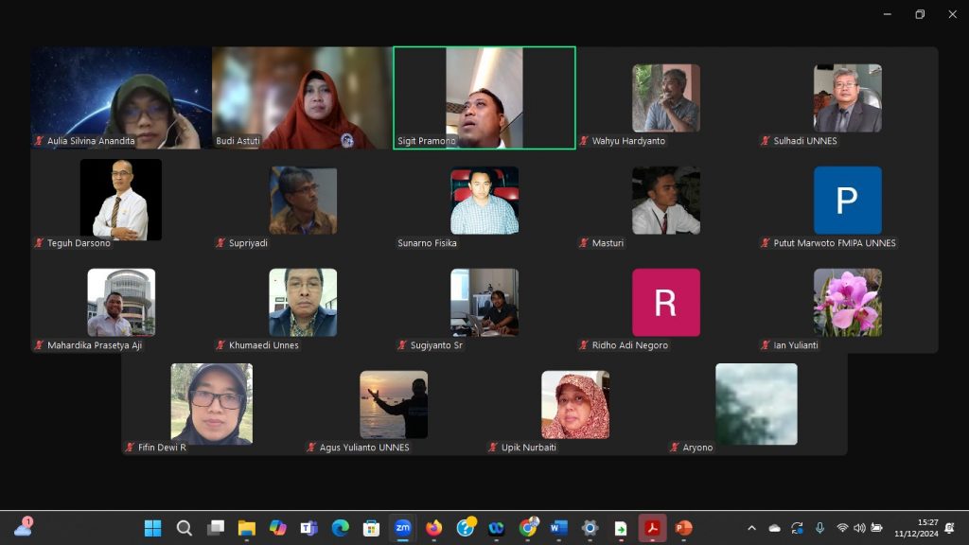This screenshot has width=969, height=545.
Task: Open File Explorer from the taskbar
Action: tap(246, 528)
